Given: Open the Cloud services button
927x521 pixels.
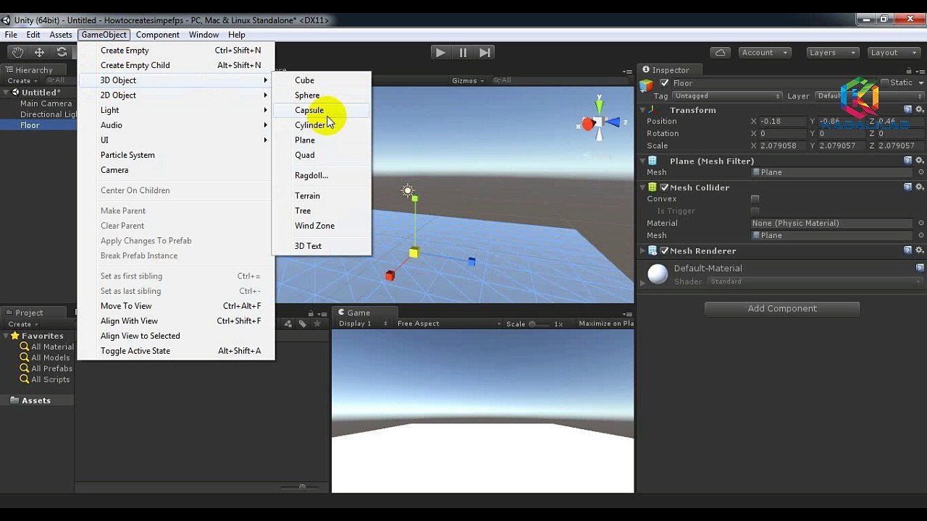Looking at the screenshot, I should 720,52.
